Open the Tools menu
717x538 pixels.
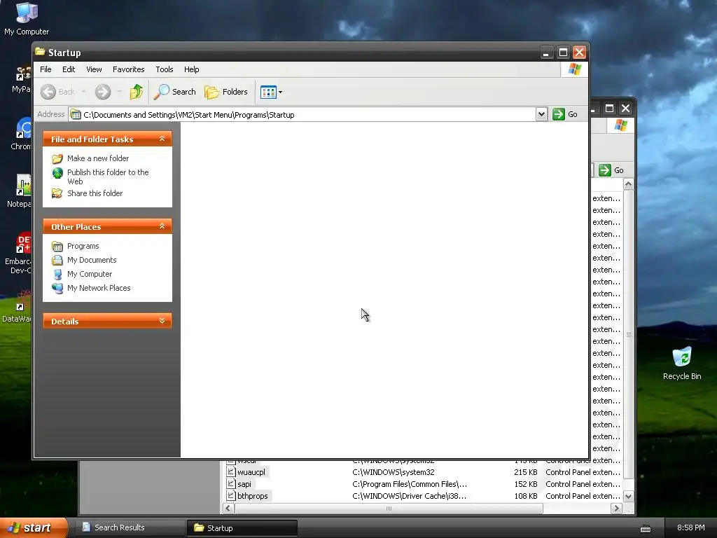point(164,69)
